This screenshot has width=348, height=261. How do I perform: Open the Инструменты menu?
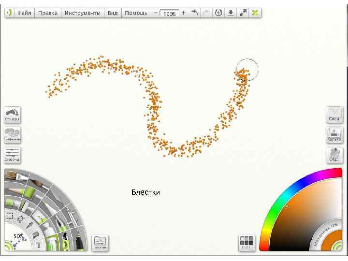[82, 13]
